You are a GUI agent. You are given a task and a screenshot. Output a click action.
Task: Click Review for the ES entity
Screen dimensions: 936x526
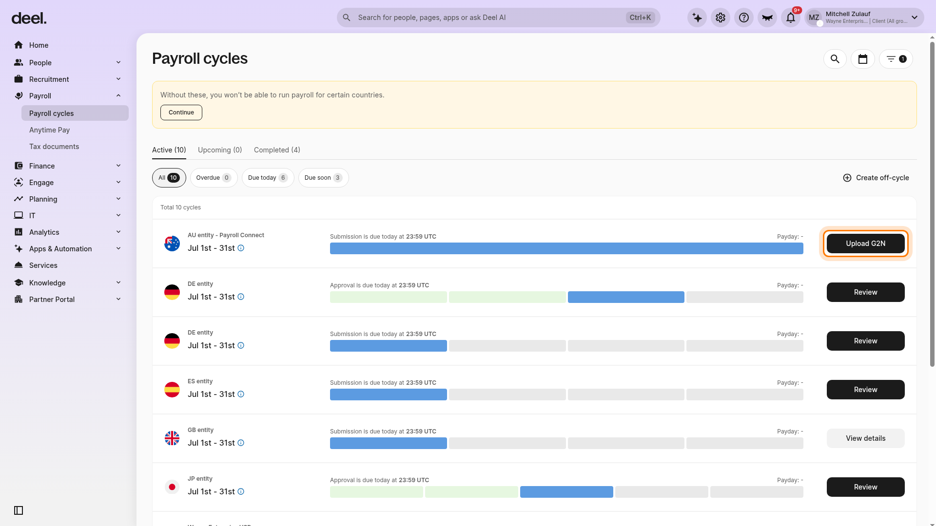(866, 390)
